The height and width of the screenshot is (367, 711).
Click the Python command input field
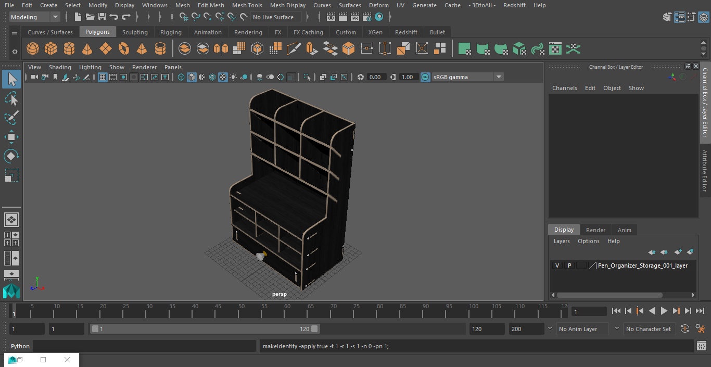click(145, 346)
